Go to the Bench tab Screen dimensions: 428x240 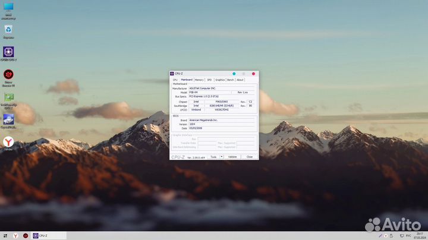point(231,80)
